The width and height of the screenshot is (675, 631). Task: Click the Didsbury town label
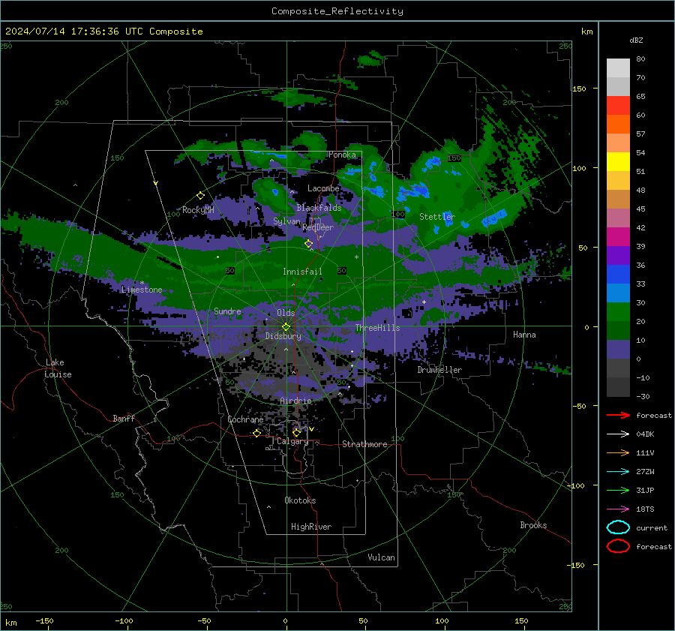click(x=283, y=336)
